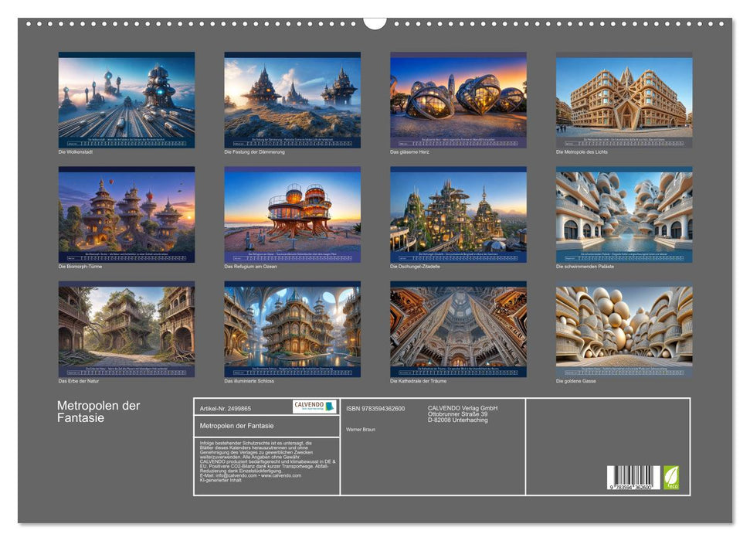This screenshot has height=541, width=750.
Task: Select the Das Erbe der Natur thumbnail
Action: (126, 329)
